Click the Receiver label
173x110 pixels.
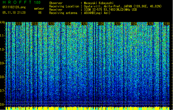point(56,10)
